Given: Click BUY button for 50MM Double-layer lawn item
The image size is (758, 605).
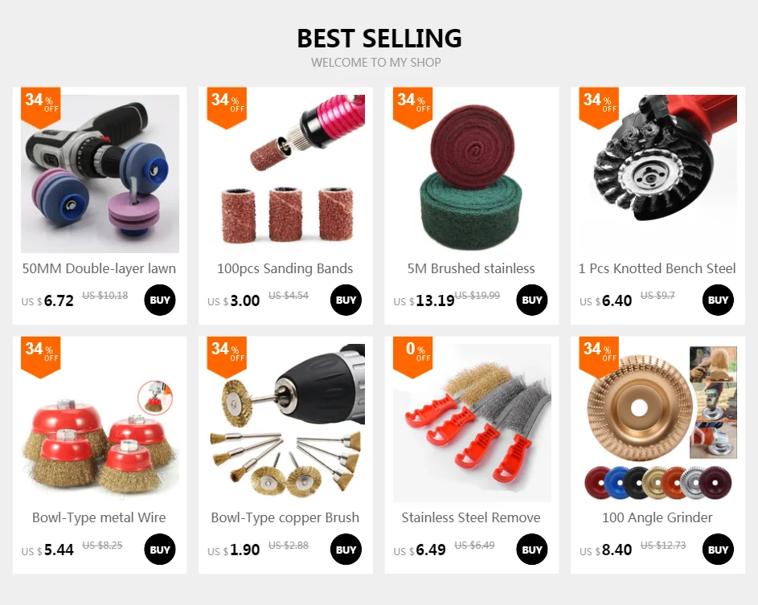Looking at the screenshot, I should pos(159,300).
